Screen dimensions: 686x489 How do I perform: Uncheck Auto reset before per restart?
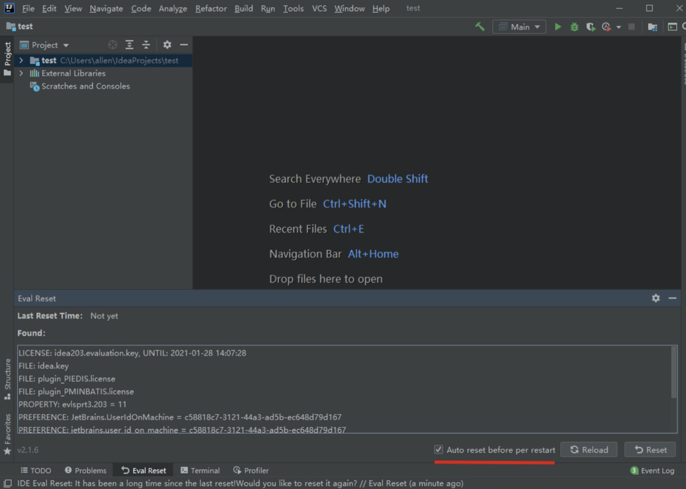[x=438, y=450]
